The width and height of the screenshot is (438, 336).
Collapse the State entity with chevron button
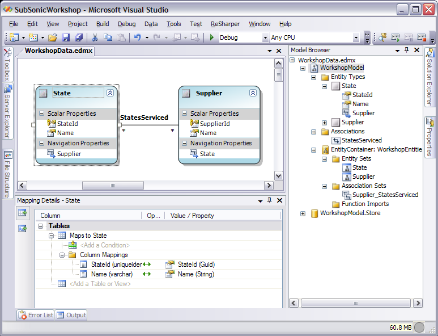tap(110, 93)
